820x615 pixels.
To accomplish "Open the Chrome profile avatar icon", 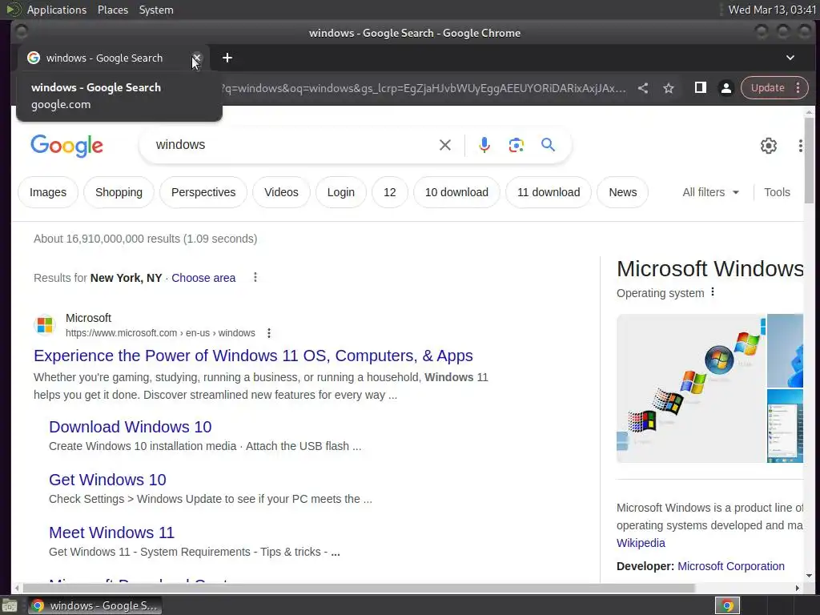I will 726,88.
